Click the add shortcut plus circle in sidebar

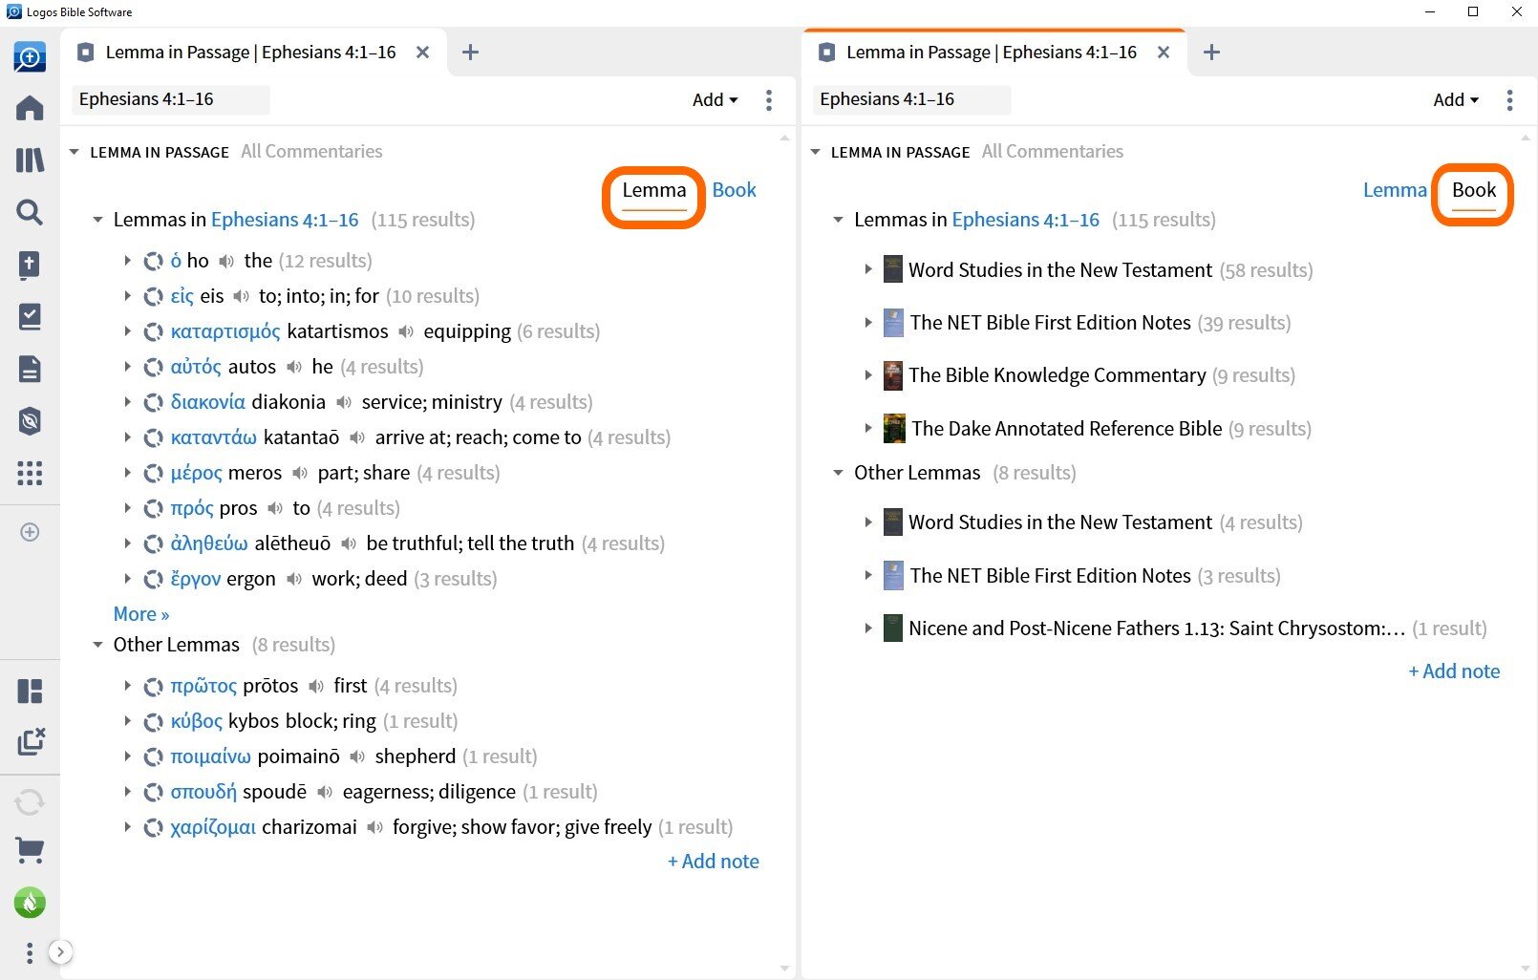pos(30,532)
